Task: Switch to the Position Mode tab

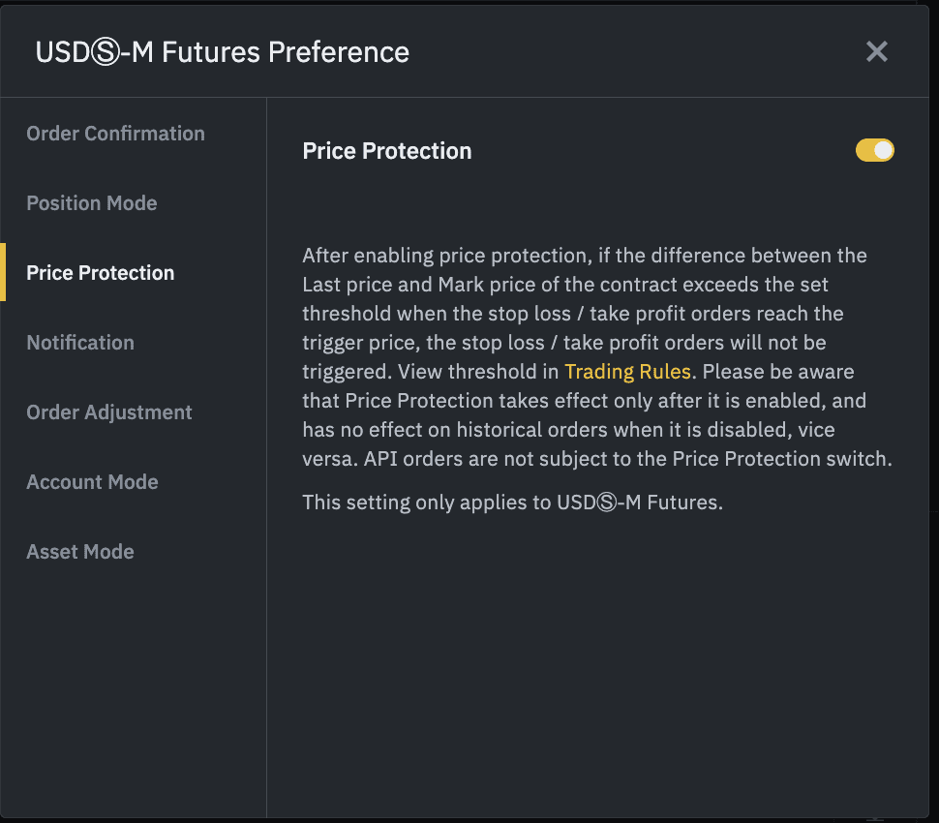Action: coord(92,203)
